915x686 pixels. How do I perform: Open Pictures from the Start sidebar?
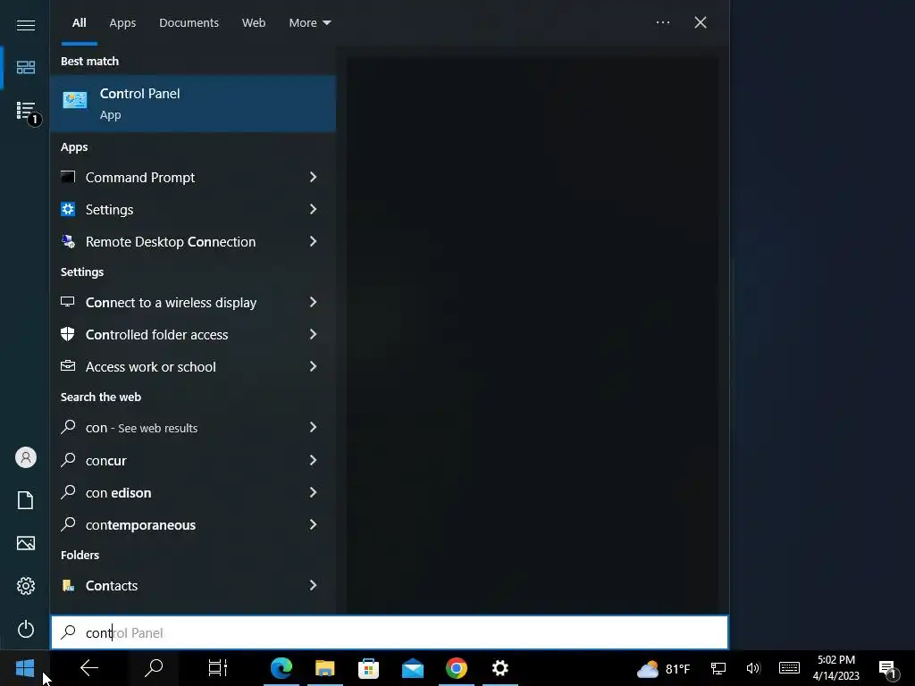(x=26, y=543)
